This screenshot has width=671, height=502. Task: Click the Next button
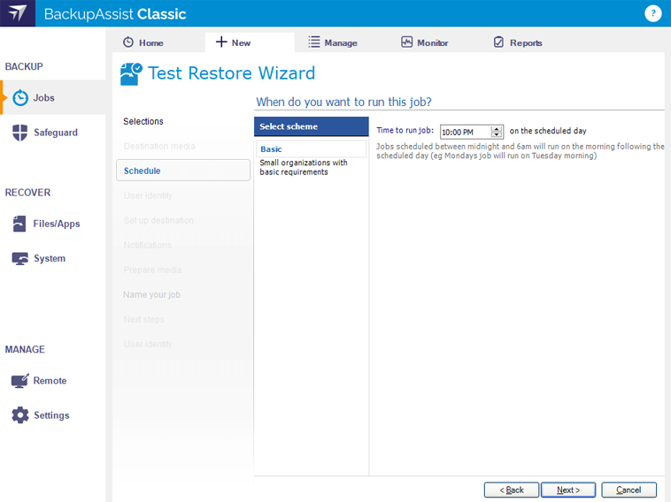(568, 490)
